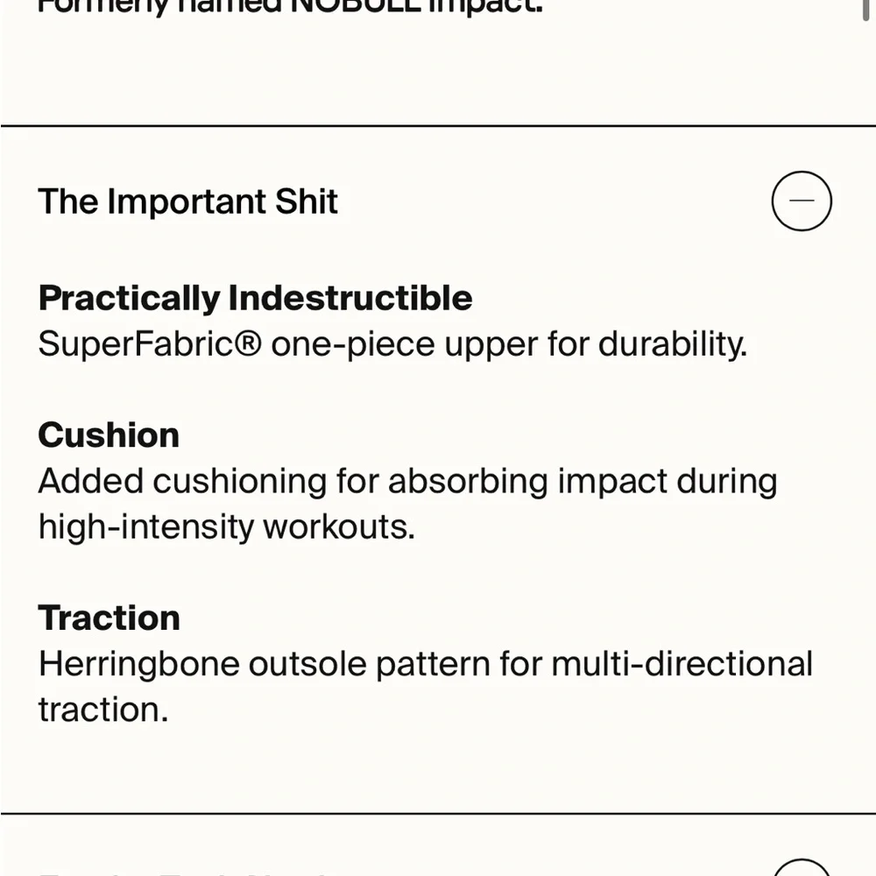Viewport: 876px width, 876px height.
Task: Click the vertical scrollbar thumb
Action: point(867,7)
